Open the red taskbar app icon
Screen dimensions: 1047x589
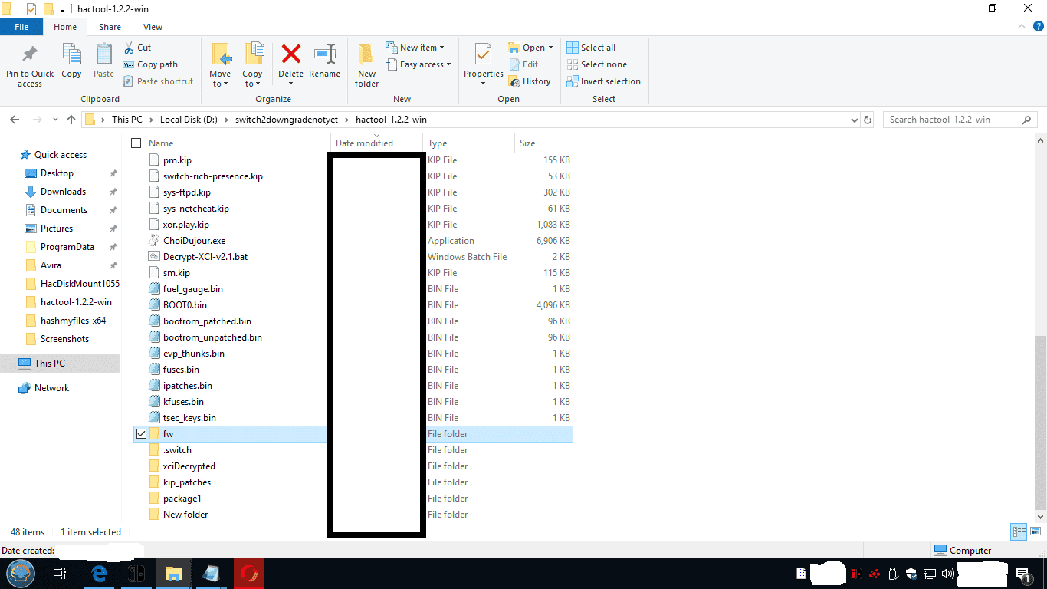click(x=249, y=573)
